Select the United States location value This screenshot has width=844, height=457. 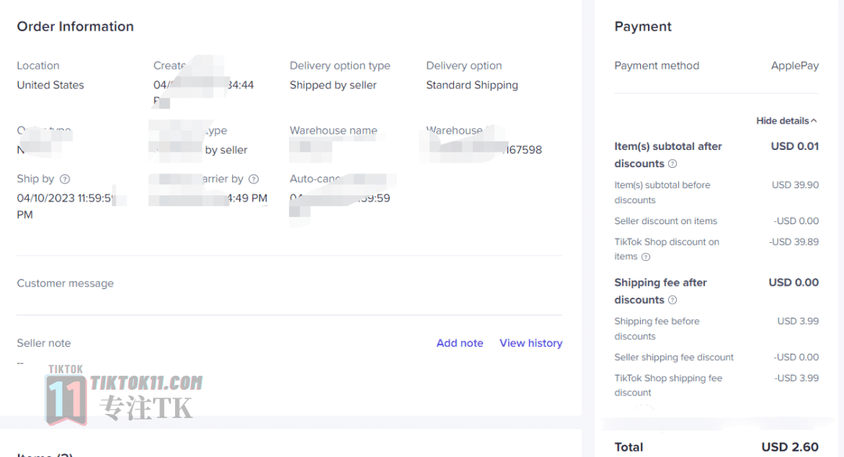pos(50,85)
